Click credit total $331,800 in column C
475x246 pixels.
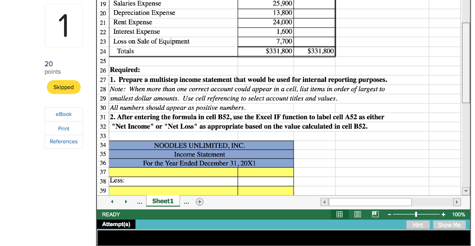pyautogui.click(x=315, y=51)
